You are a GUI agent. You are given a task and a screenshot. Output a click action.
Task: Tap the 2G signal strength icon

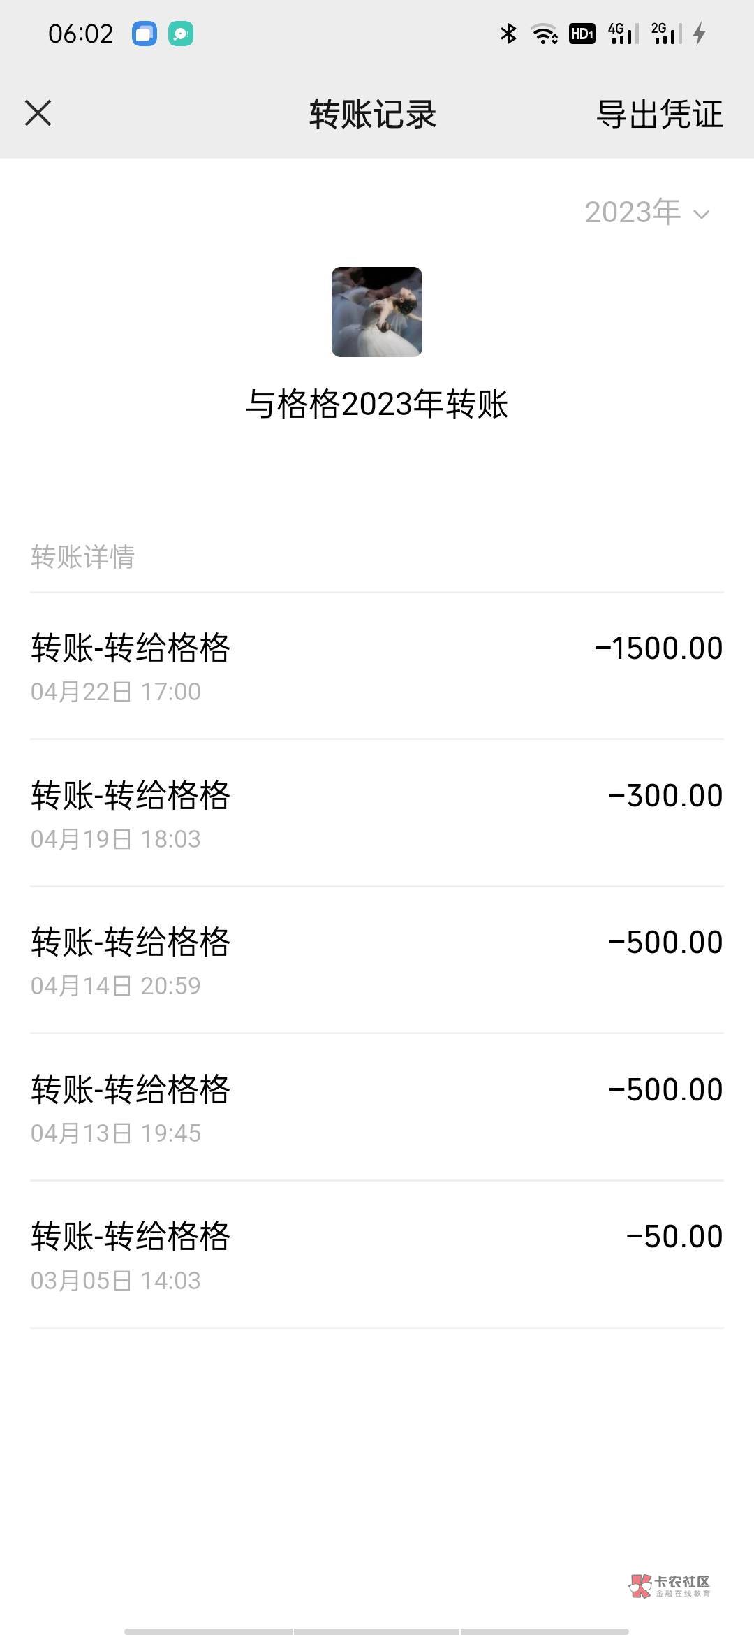point(666,34)
